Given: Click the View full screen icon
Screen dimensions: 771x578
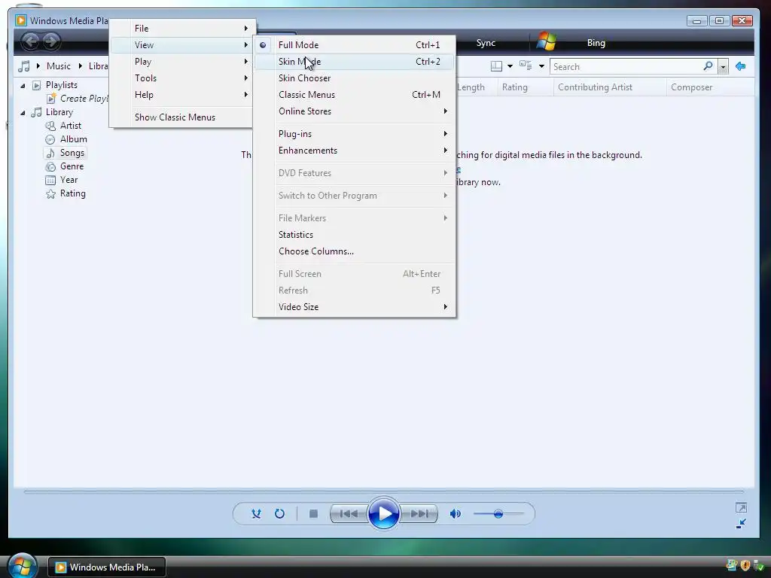Looking at the screenshot, I should pyautogui.click(x=741, y=507).
